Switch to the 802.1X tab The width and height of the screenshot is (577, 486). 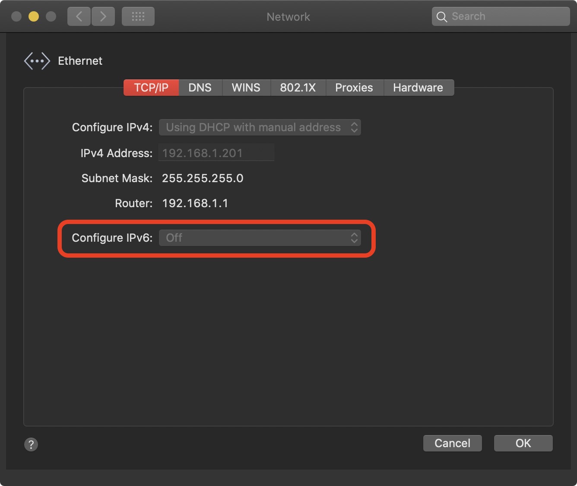coord(298,88)
